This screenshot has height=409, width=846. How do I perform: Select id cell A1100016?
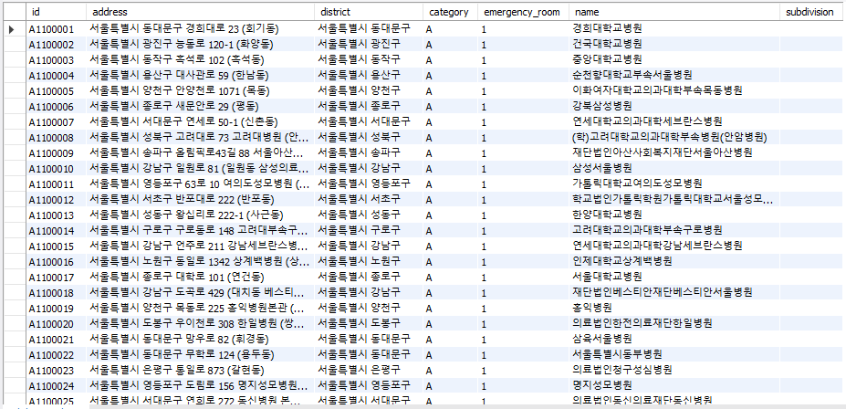(55, 262)
